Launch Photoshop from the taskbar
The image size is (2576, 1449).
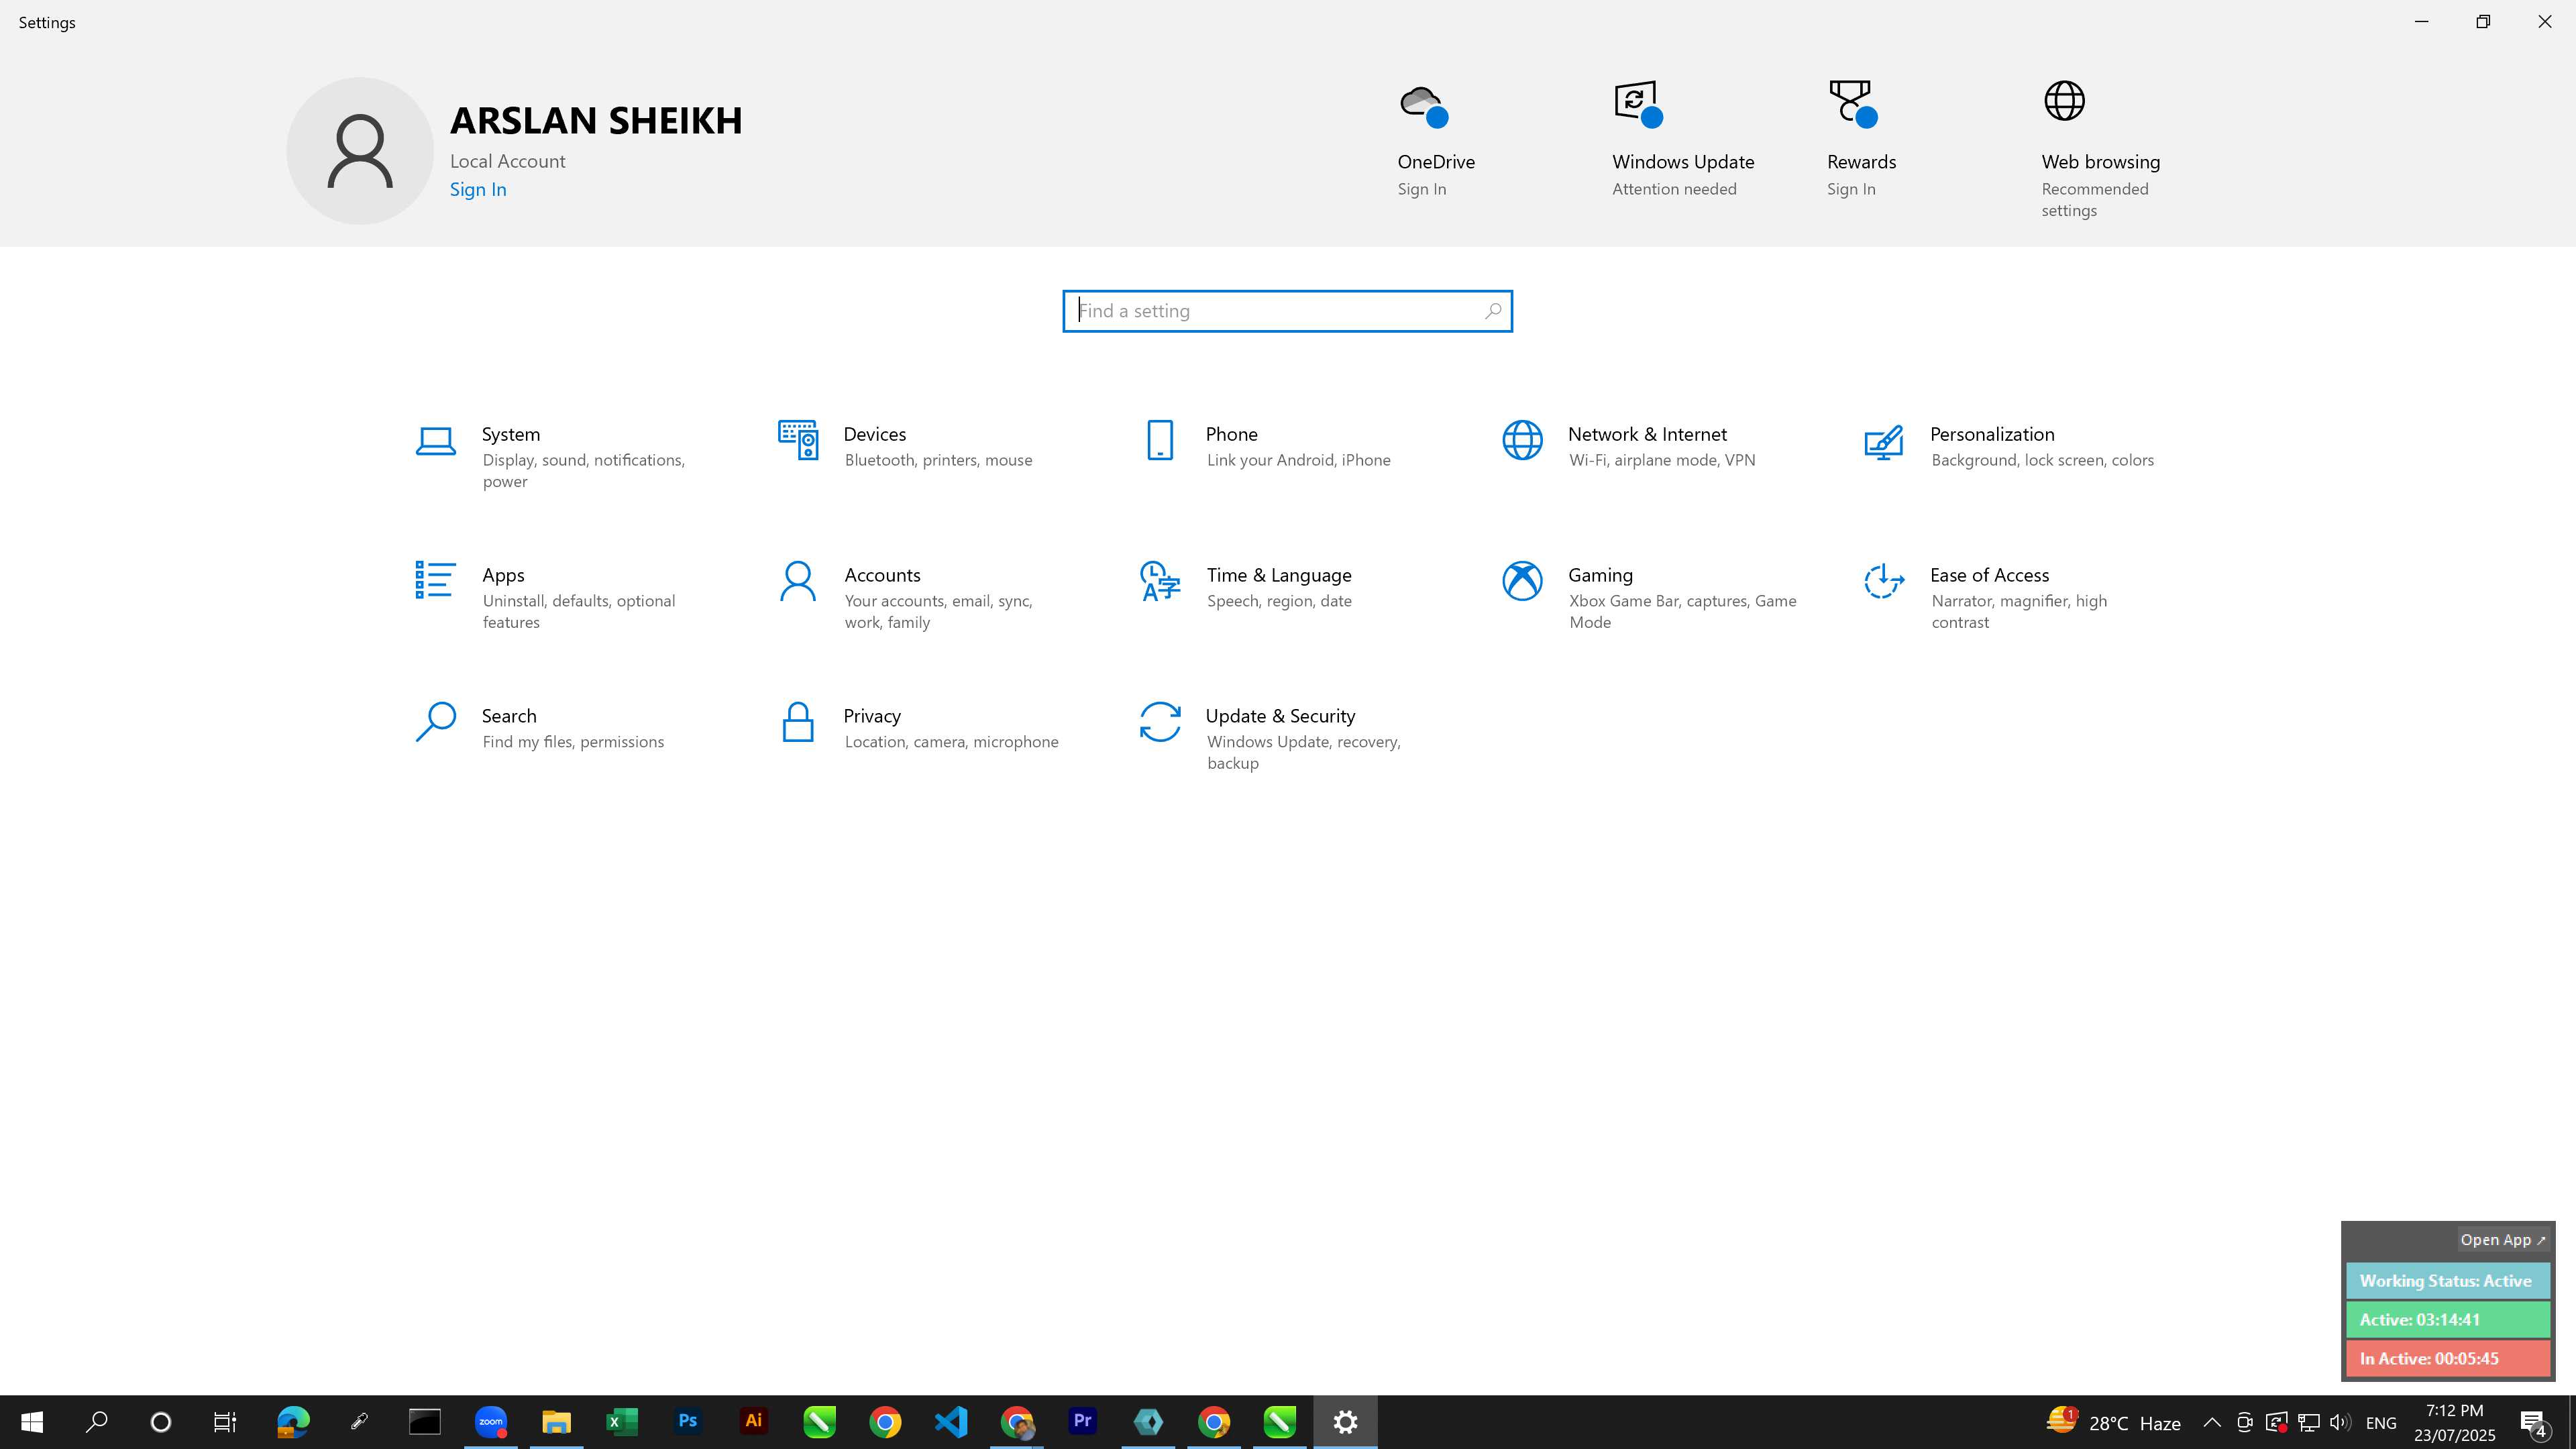coord(688,1422)
